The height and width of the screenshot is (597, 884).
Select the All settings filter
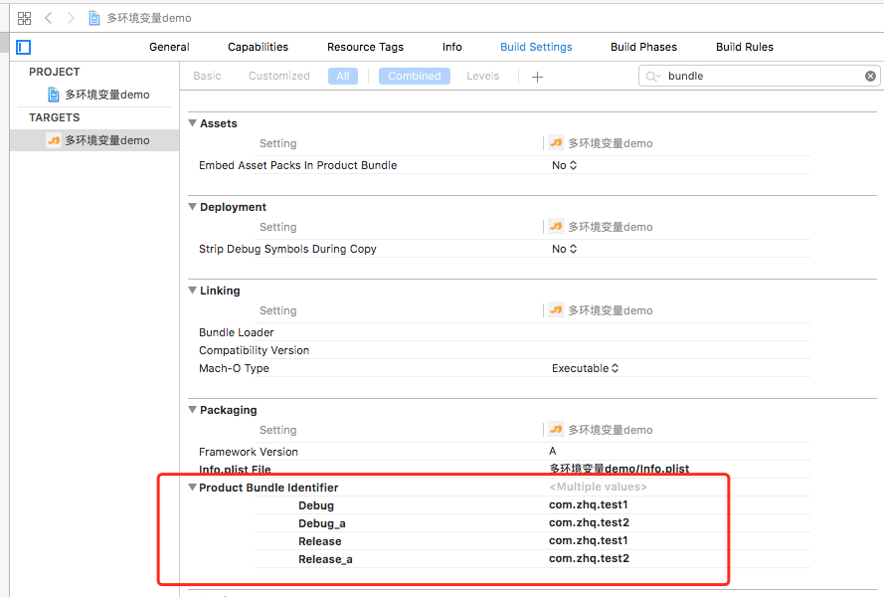(343, 76)
